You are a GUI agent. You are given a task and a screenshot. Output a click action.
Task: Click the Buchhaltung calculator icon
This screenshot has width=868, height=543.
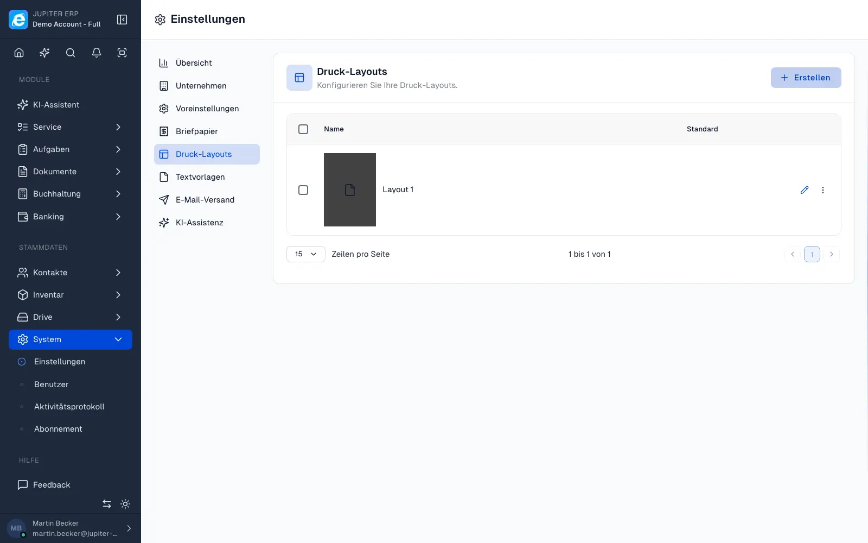pos(23,194)
